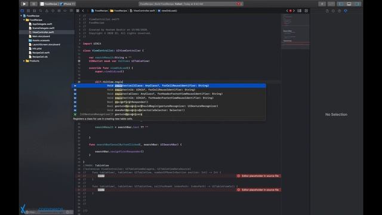382x215 pixels.
Task: Jump to previous issue arrow
Action: (287, 11)
